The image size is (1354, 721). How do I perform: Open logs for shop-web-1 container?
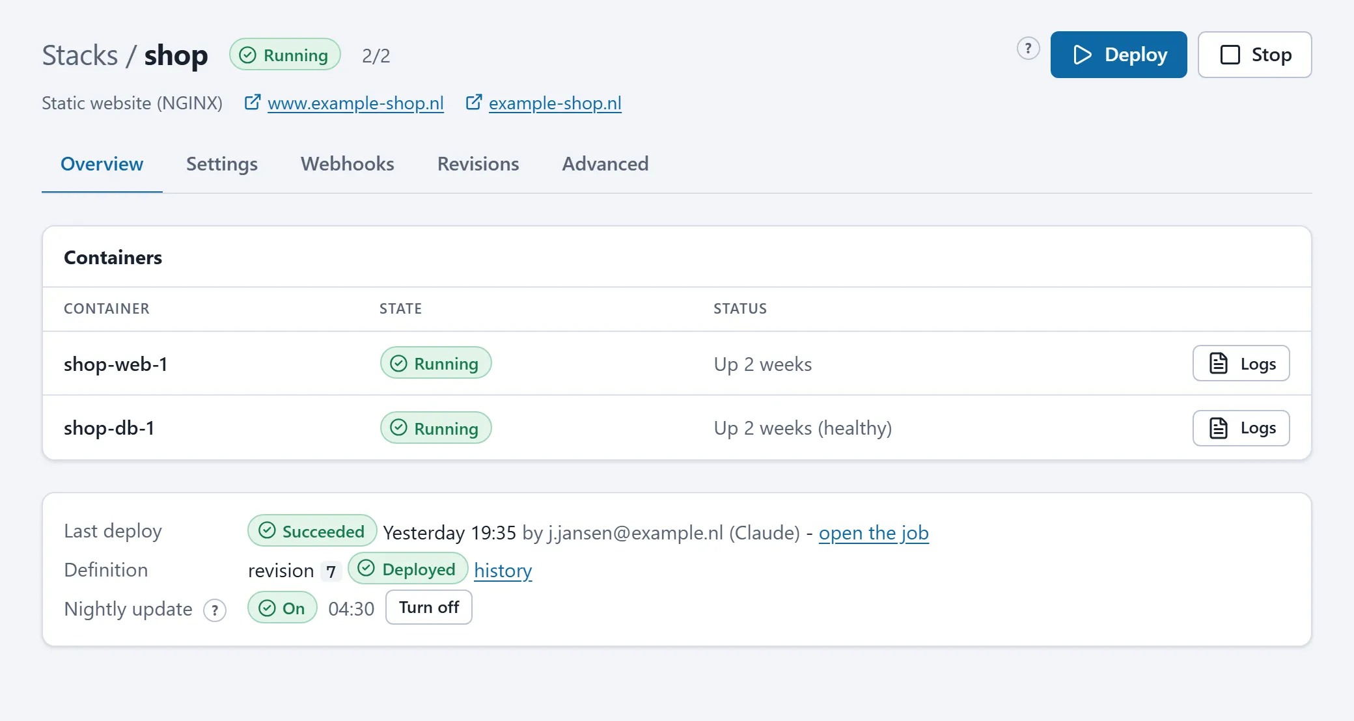point(1241,363)
